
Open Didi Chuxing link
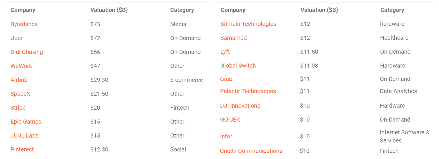(27, 52)
